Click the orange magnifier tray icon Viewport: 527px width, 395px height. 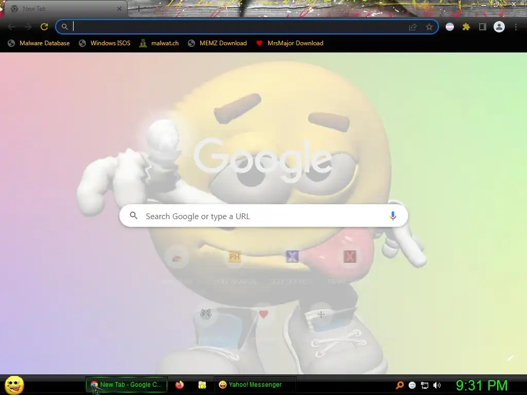(399, 385)
